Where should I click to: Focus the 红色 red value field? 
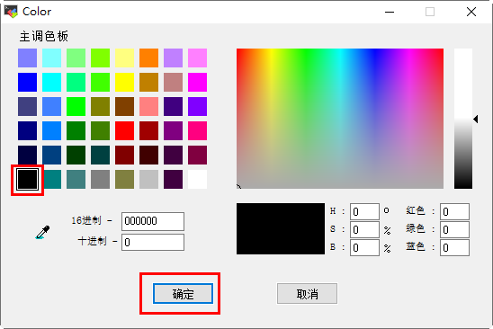tap(454, 211)
